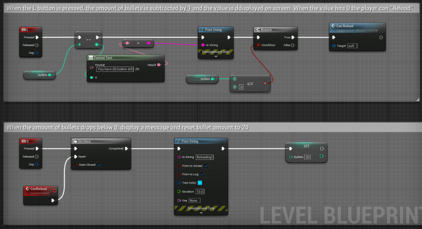Click the Bullets value field in SET node
This screenshot has width=422, height=229.
pos(308,157)
